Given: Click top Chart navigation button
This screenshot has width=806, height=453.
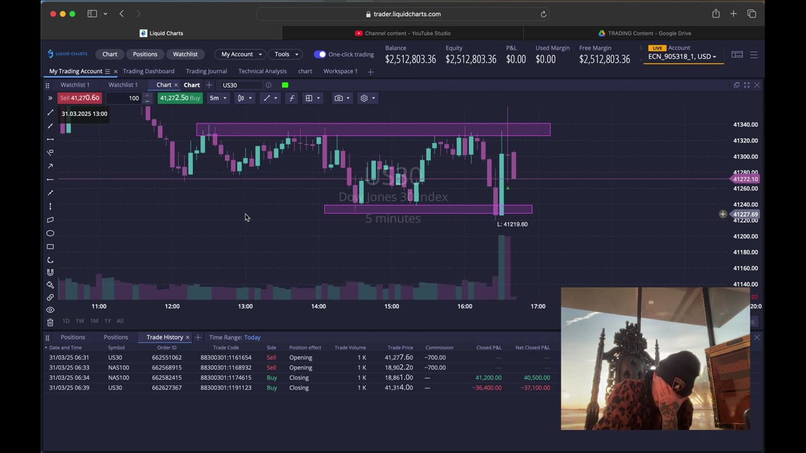Looking at the screenshot, I should coord(110,54).
